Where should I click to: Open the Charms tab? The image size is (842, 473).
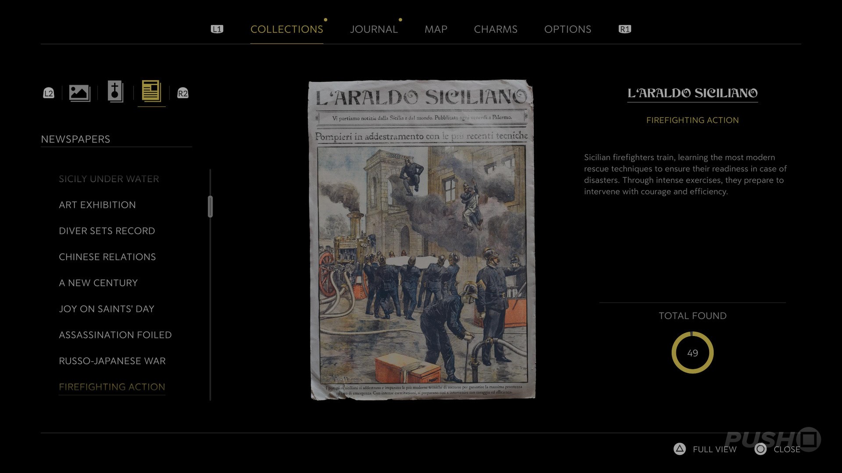496,29
